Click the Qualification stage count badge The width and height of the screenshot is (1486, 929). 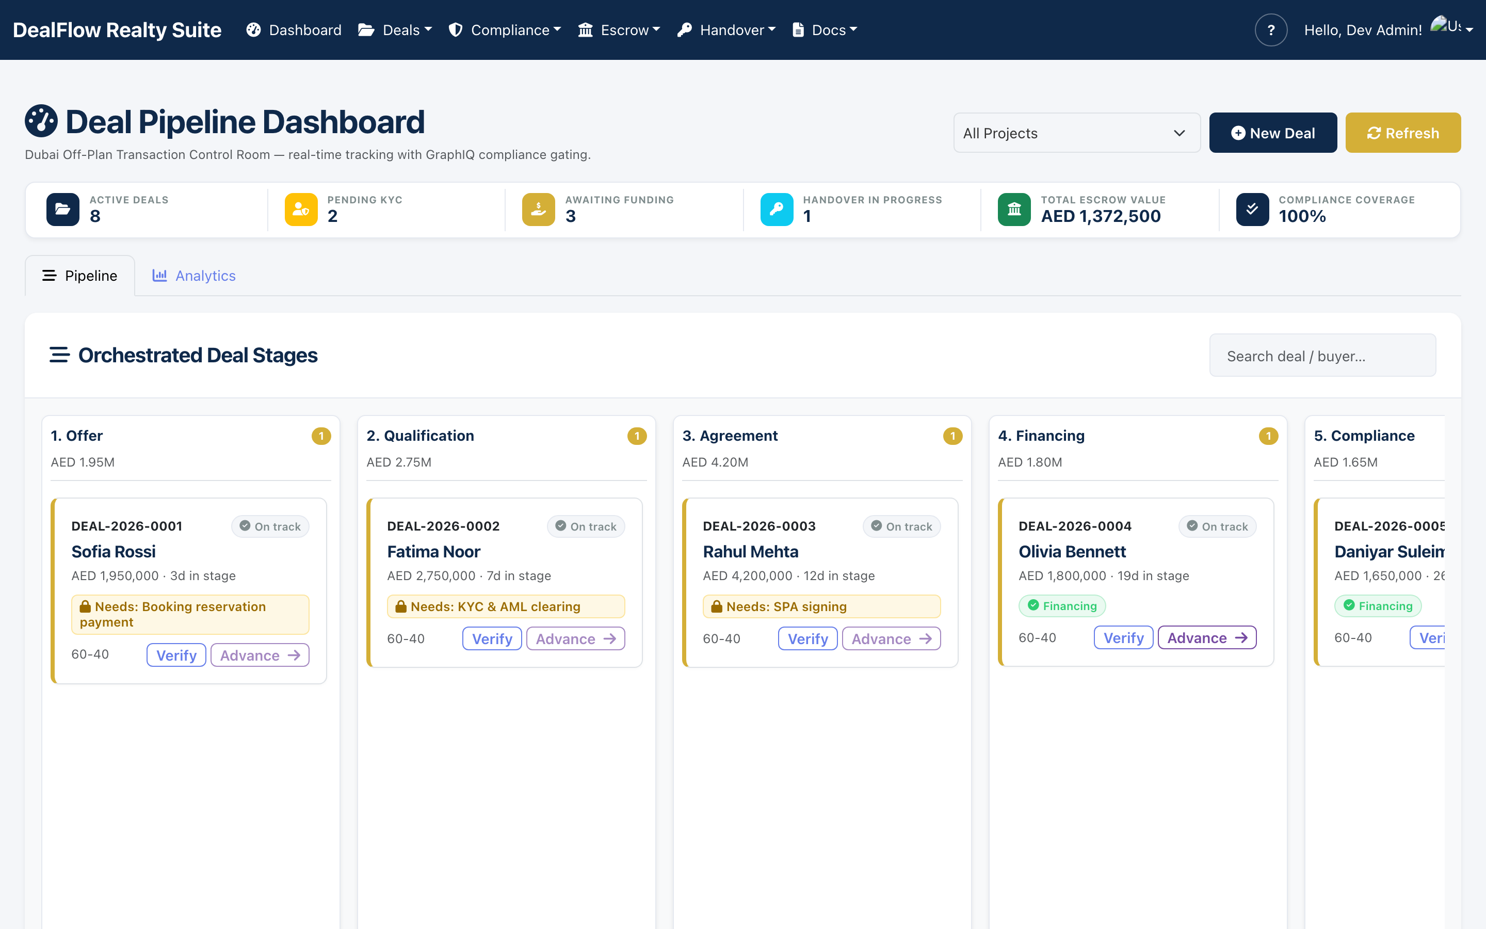coord(637,436)
